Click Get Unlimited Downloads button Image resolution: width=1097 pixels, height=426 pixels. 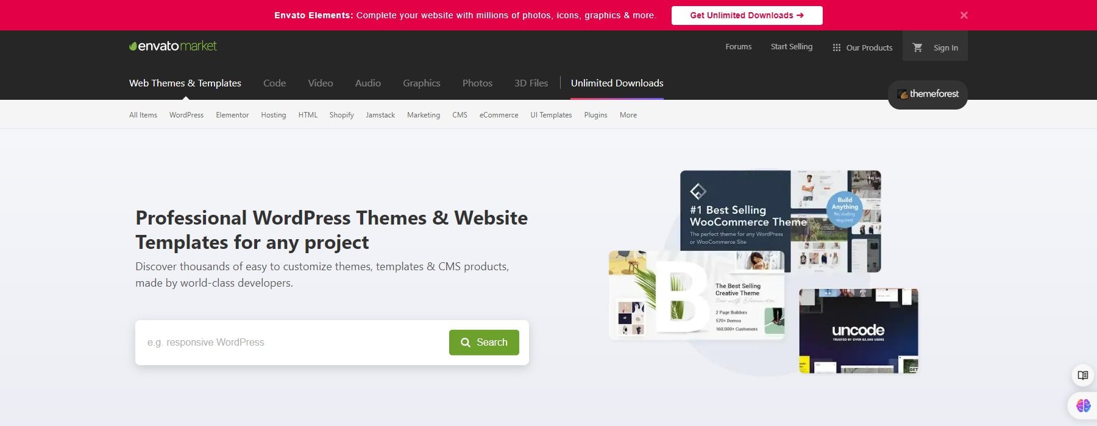point(747,15)
